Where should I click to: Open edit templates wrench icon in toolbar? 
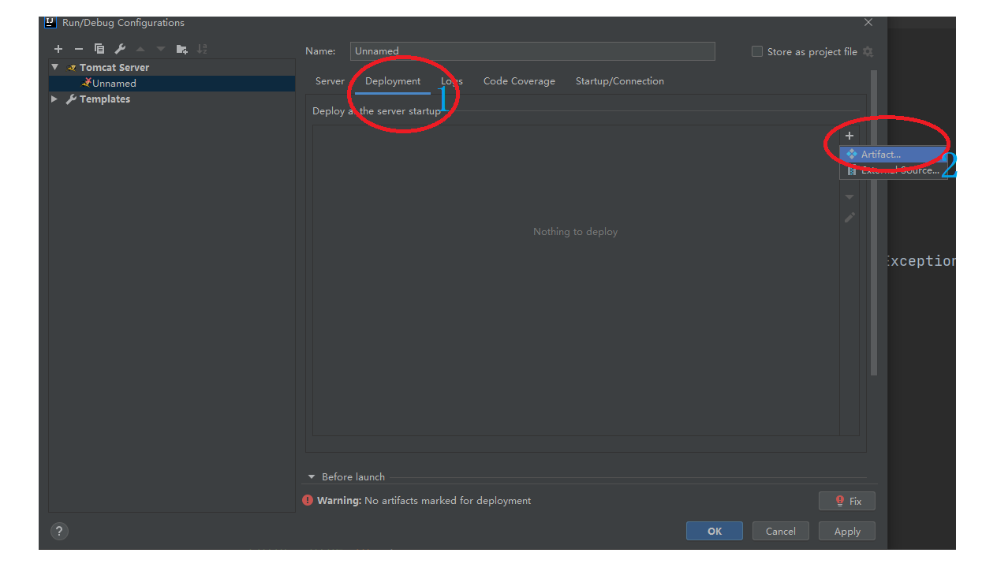(x=120, y=49)
